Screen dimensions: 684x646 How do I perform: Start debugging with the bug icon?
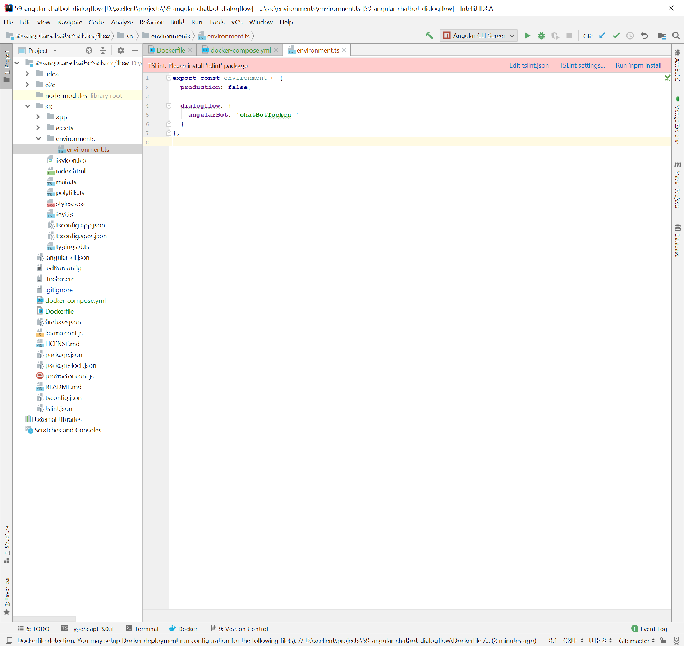[541, 36]
